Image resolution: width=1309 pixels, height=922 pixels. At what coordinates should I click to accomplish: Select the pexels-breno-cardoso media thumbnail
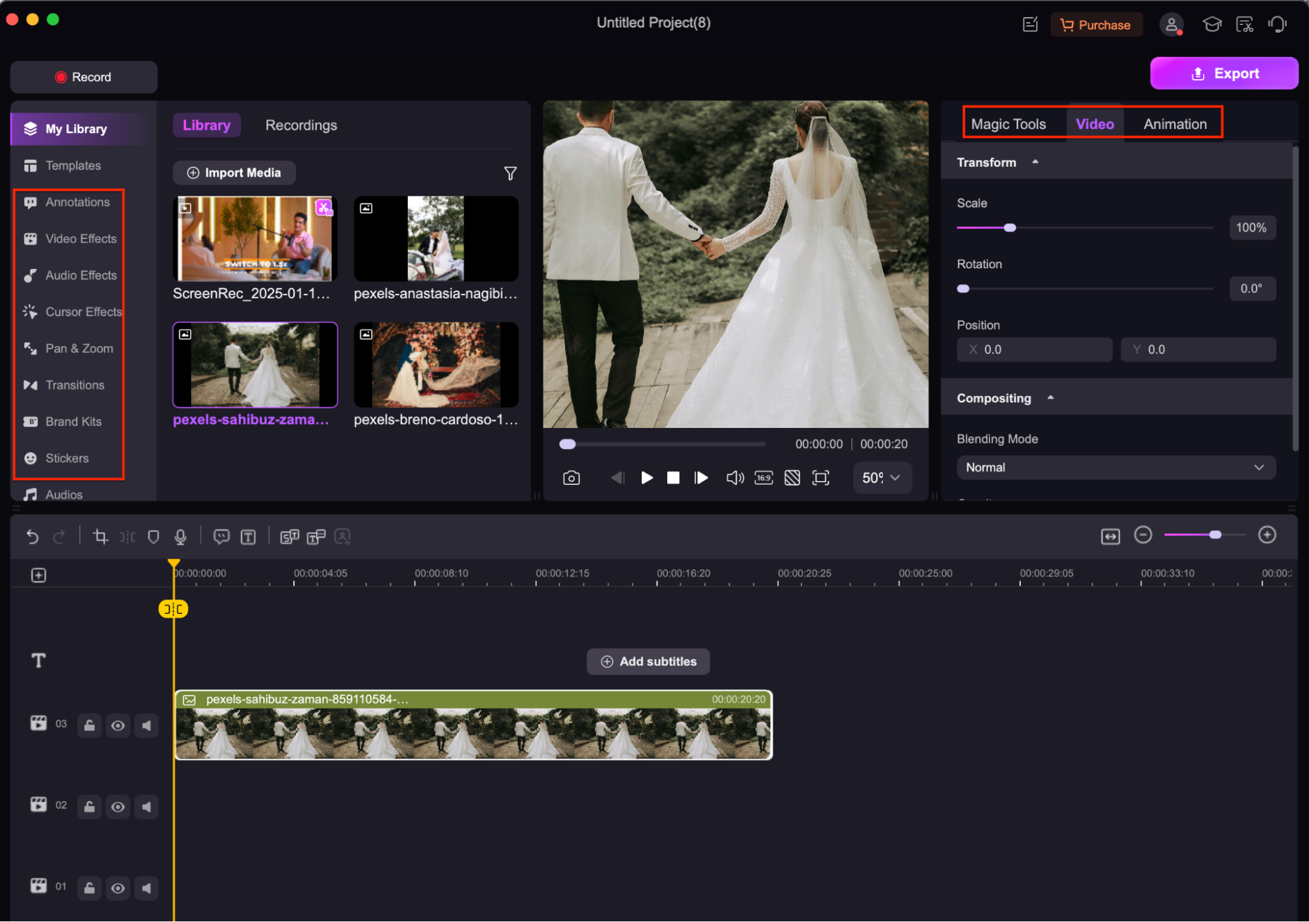tap(436, 365)
